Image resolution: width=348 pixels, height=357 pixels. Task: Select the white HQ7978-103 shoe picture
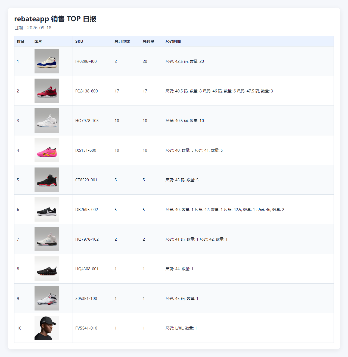pos(47,120)
